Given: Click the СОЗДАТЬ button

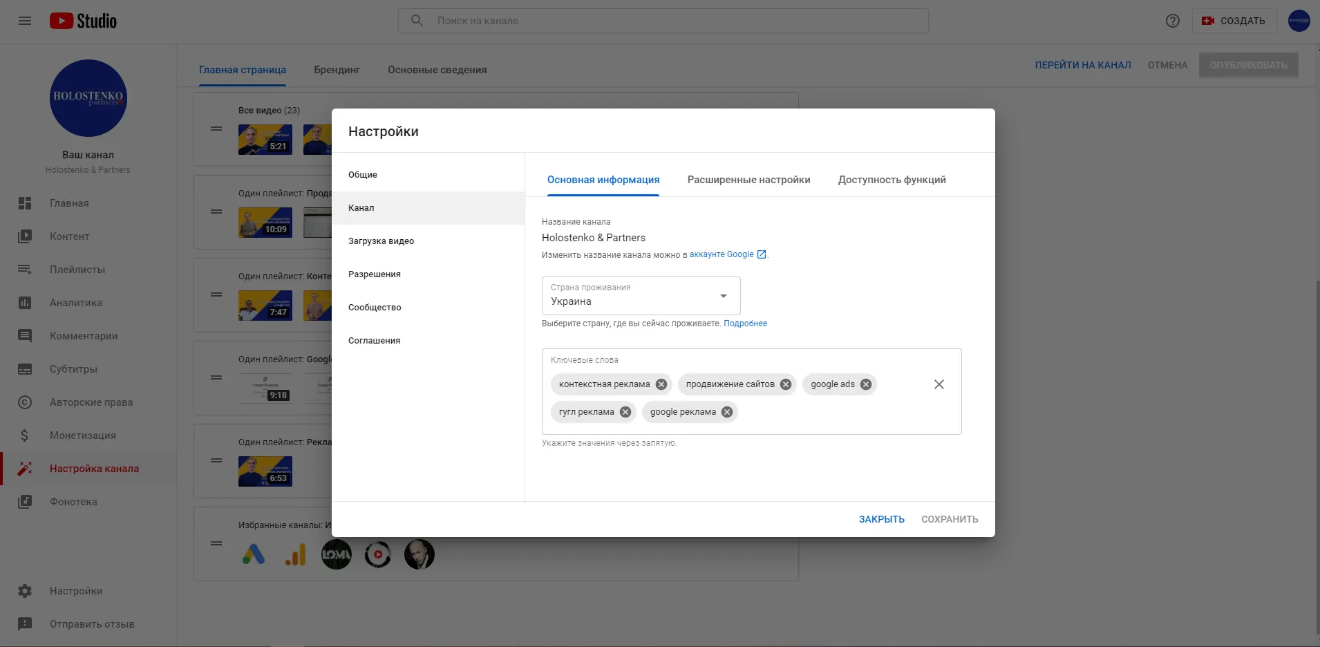Looking at the screenshot, I should point(1234,21).
